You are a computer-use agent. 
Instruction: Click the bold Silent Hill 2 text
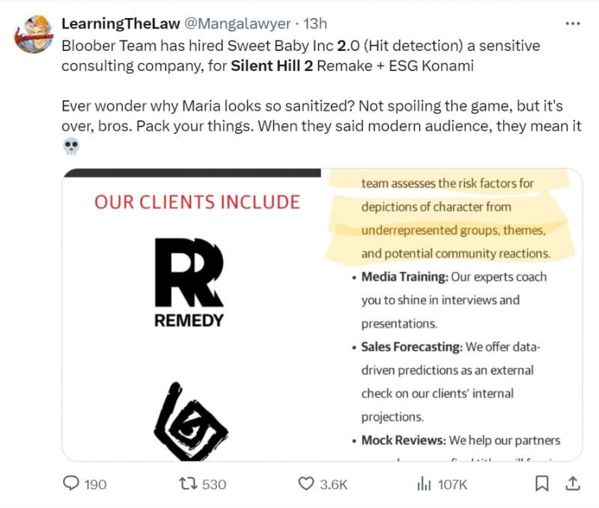(272, 65)
